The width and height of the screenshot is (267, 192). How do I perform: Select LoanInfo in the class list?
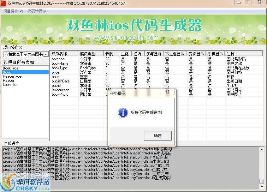pos(9,85)
